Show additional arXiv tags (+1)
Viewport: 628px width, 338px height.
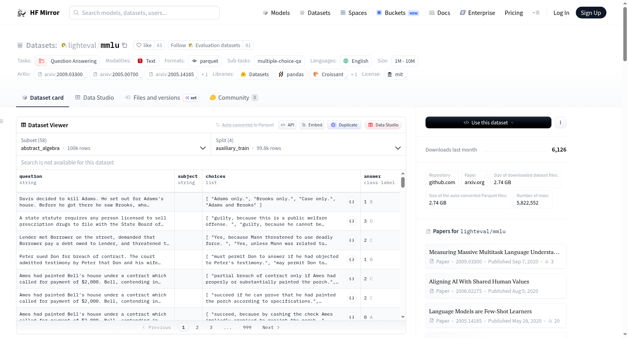point(204,74)
